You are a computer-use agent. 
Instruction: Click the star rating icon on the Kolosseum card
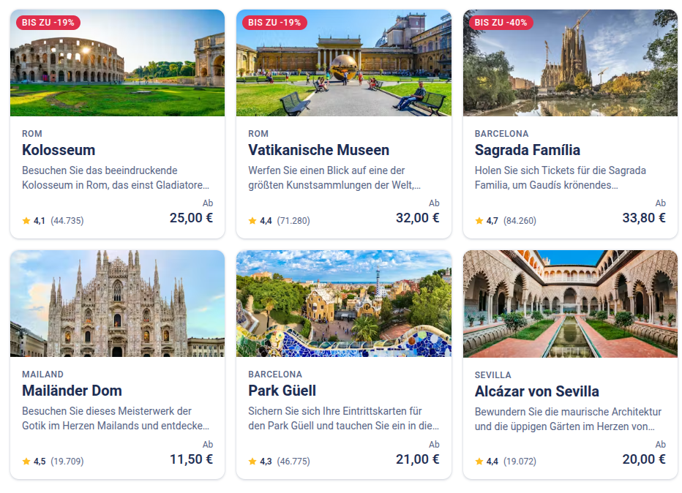(x=25, y=219)
